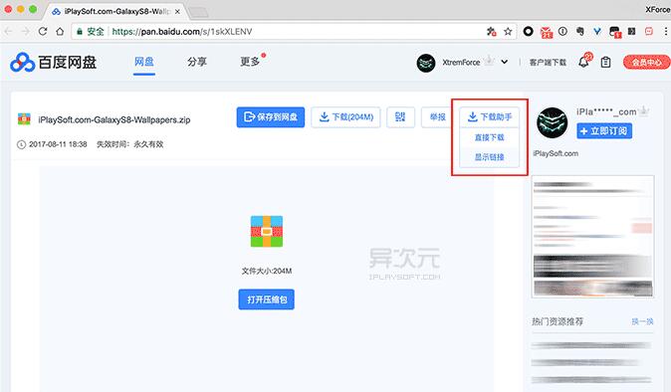Viewport: 671px width, 392px height.
Task: Bookmark the page with the star icon
Action: (x=508, y=32)
